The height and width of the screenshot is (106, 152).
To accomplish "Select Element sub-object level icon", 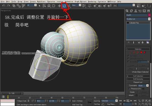I will click(145, 52).
